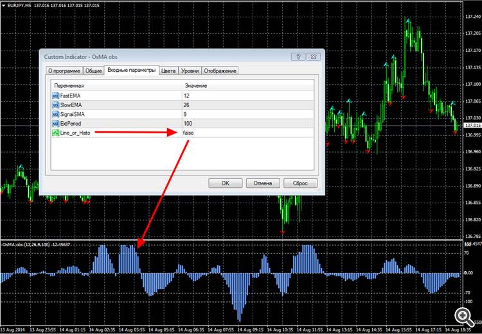482x334 pixels.
Task: Go to the Уровни tab
Action: pos(190,71)
